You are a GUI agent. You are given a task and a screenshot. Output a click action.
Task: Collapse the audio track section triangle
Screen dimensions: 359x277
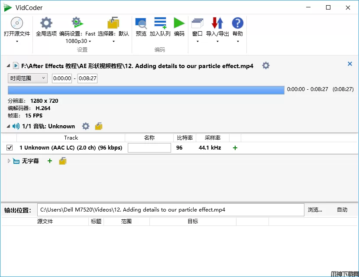click(8, 126)
